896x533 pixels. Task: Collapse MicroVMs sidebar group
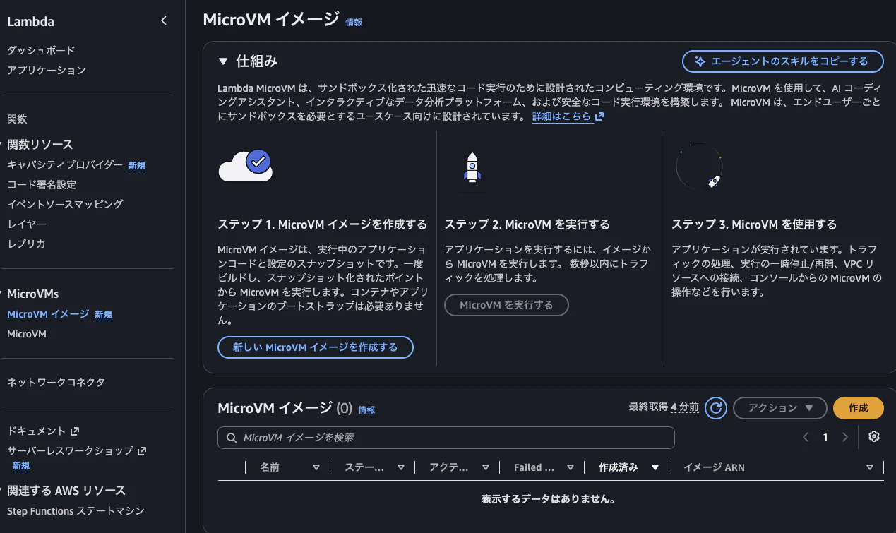[x=2, y=294]
